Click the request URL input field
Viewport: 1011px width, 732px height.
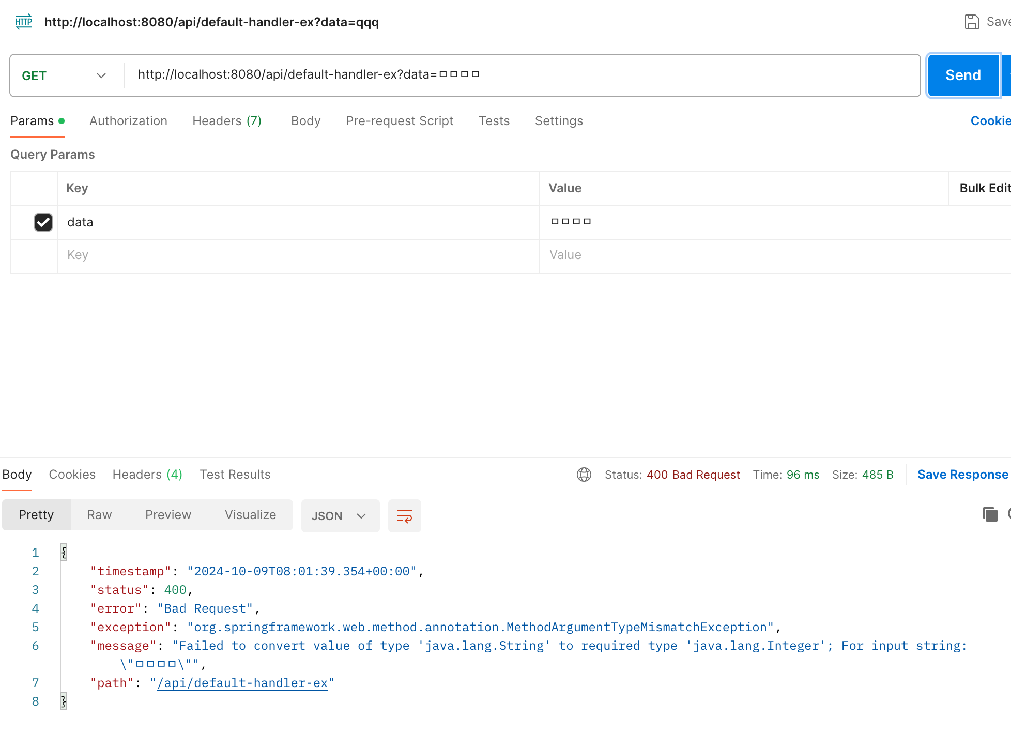(517, 75)
